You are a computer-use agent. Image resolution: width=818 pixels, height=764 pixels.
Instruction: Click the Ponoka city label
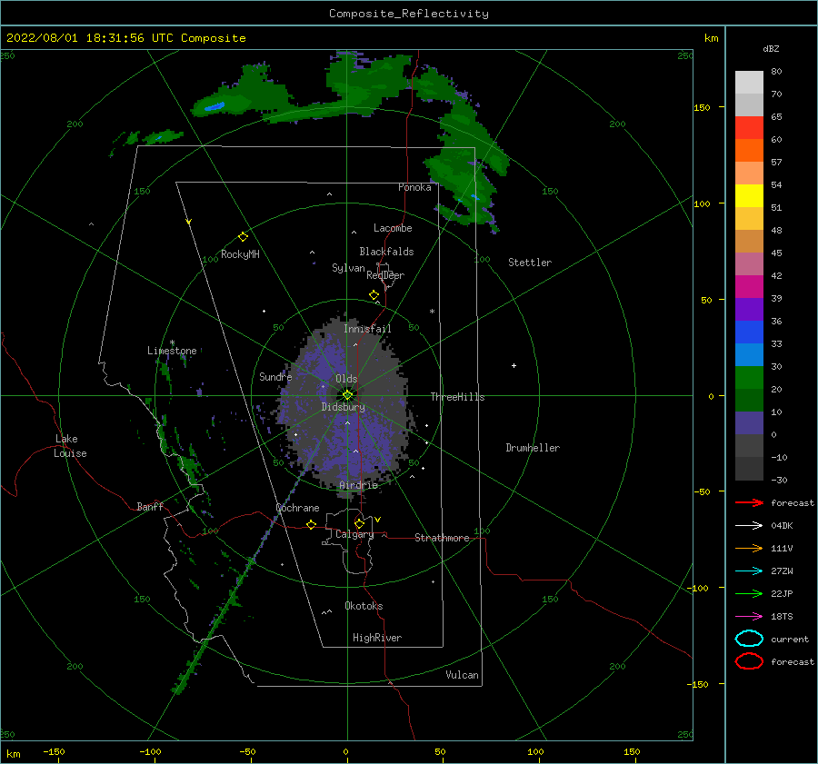coord(414,187)
